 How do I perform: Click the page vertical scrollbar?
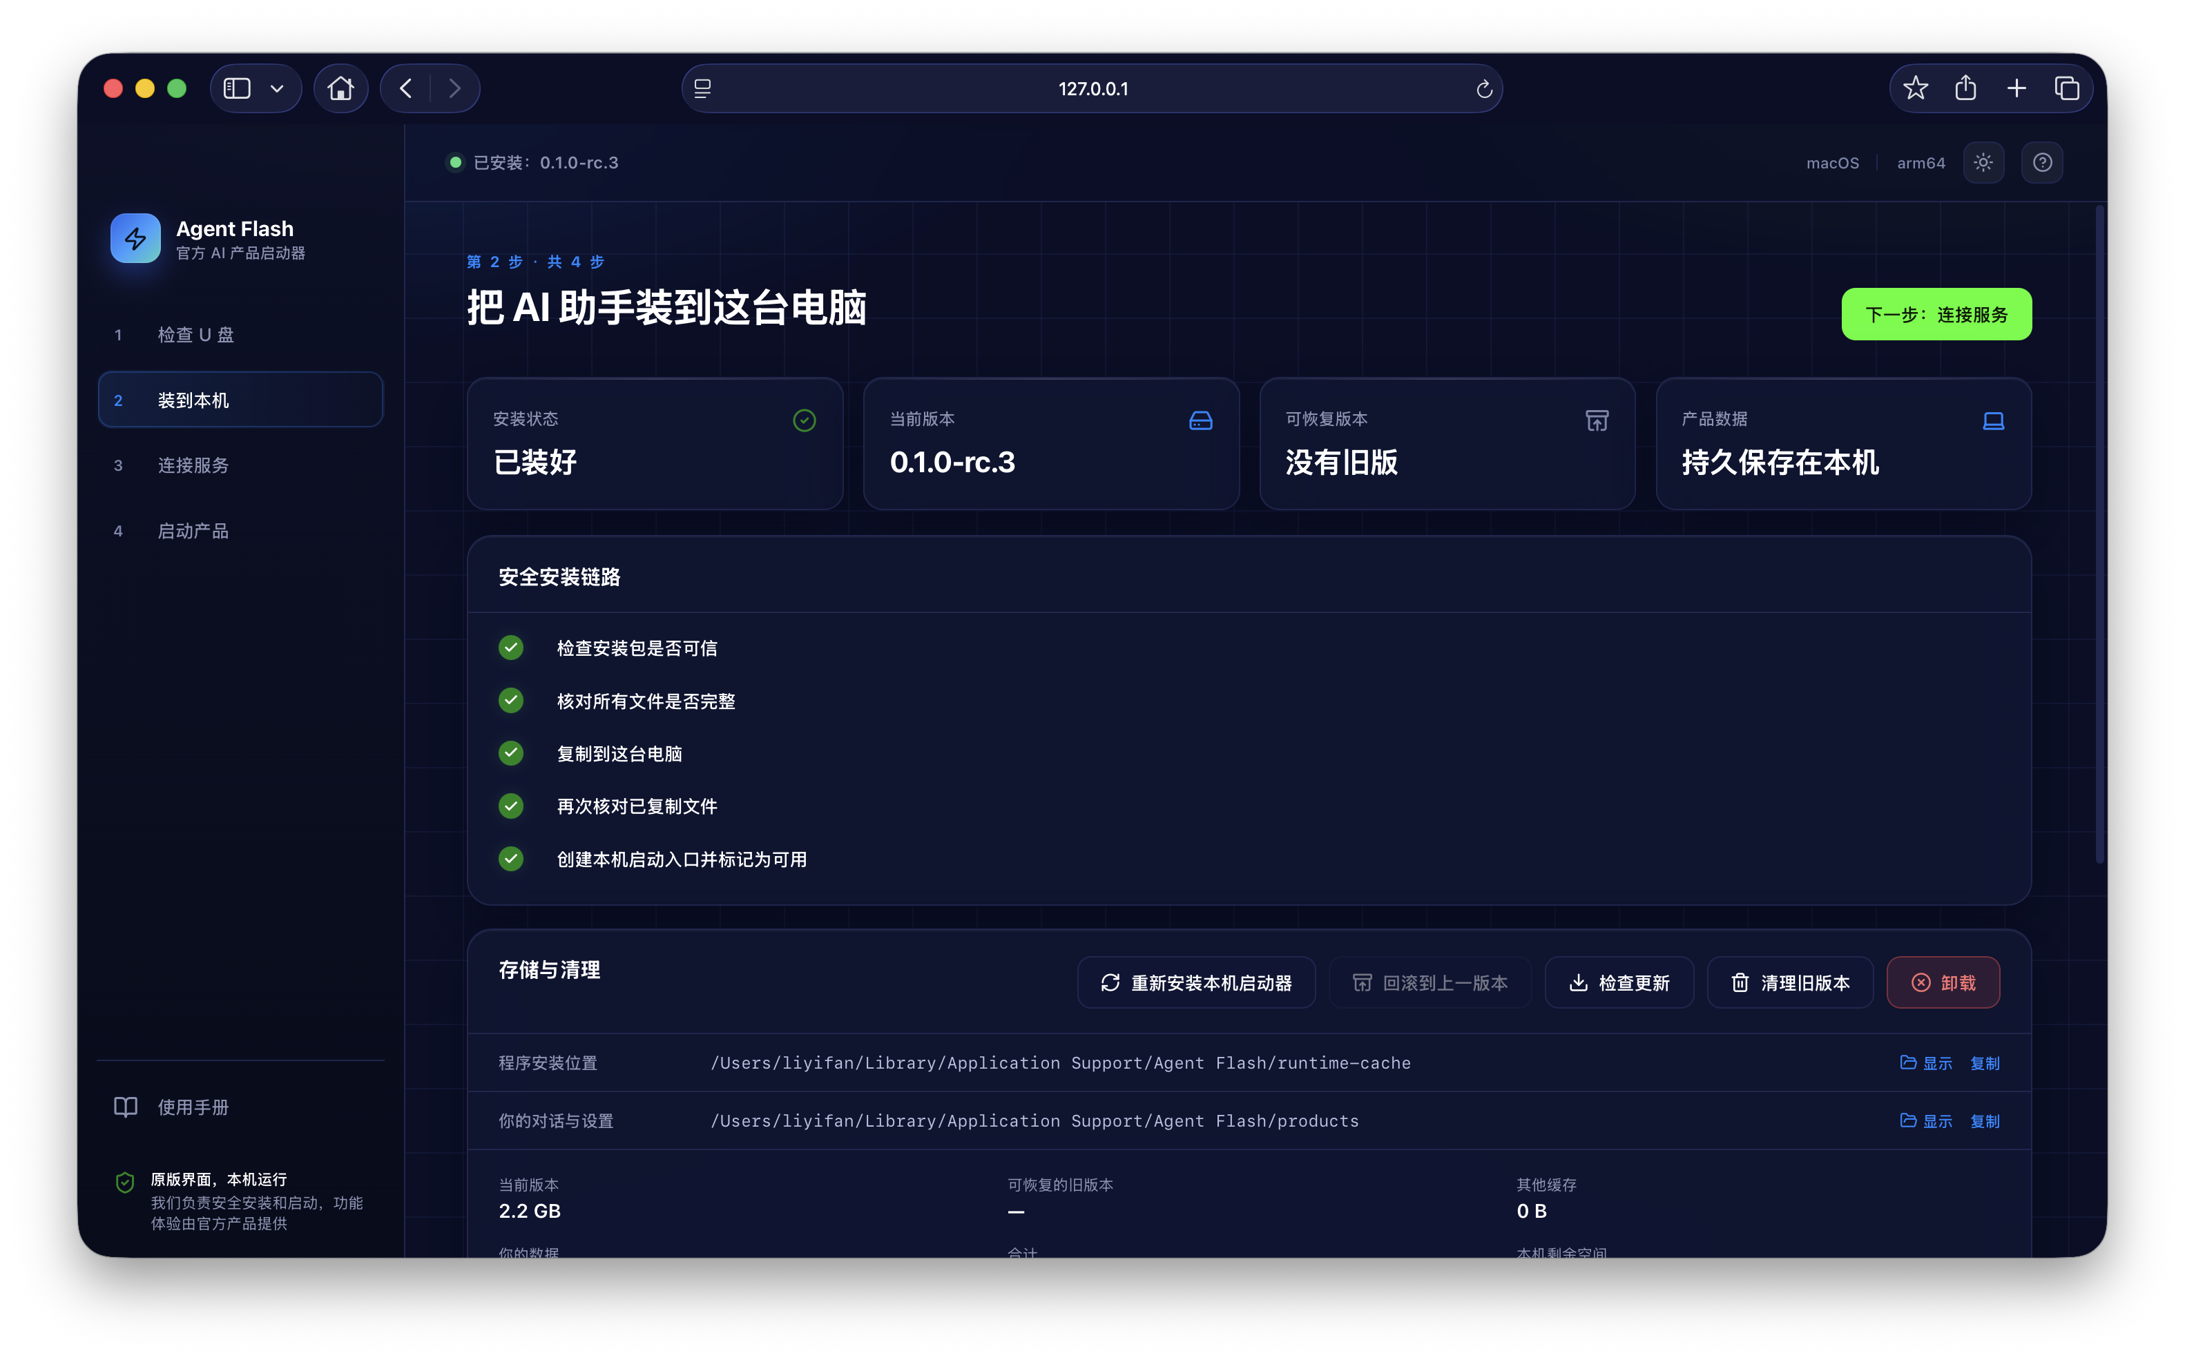click(x=2099, y=535)
